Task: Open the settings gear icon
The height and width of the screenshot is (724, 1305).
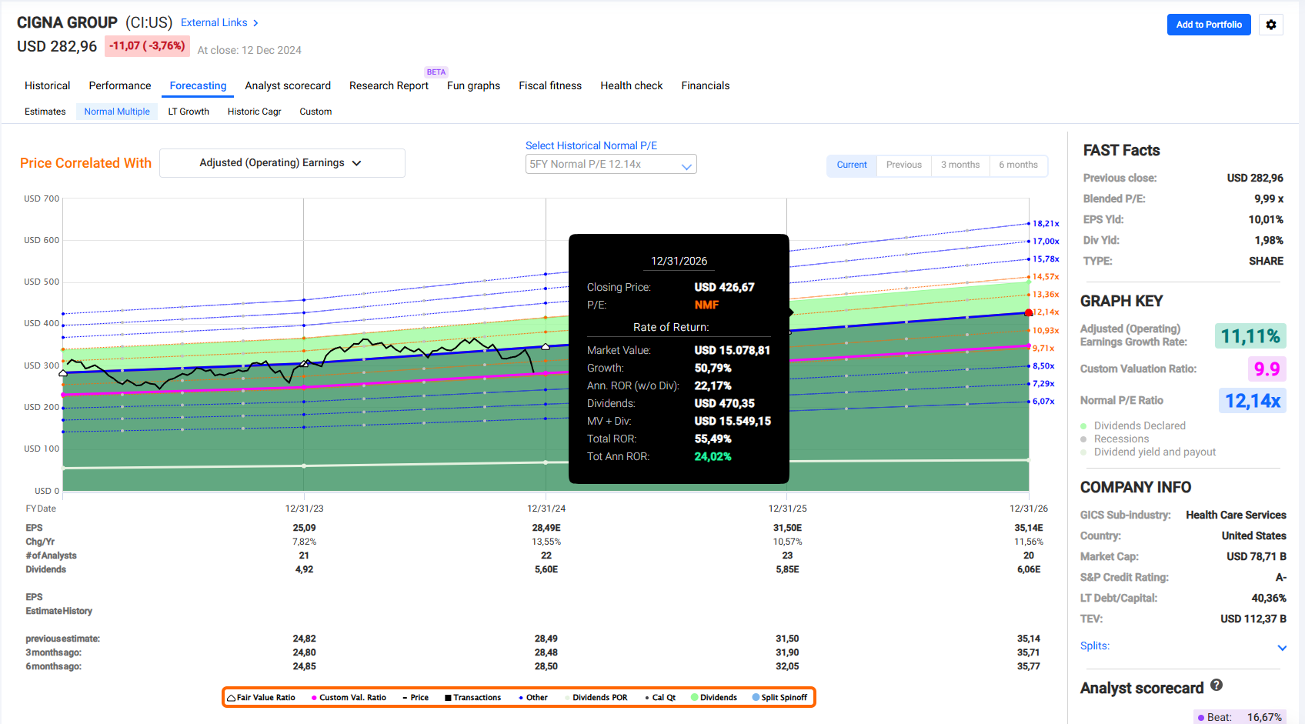Action: (x=1271, y=25)
